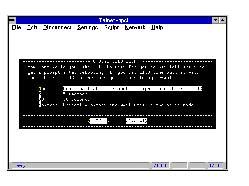Click the maximize arrow in title bar
This screenshot has width=249, height=186.
pos(223,20)
